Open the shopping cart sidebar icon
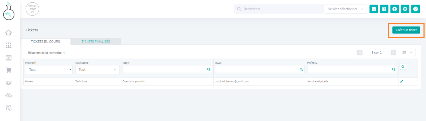The height and width of the screenshot is (121, 426). click(x=9, y=70)
